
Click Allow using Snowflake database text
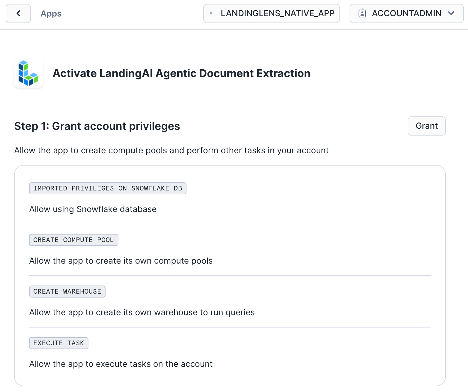click(x=93, y=209)
